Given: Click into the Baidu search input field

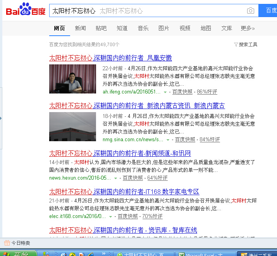Looking at the screenshot, I should coord(147,11).
